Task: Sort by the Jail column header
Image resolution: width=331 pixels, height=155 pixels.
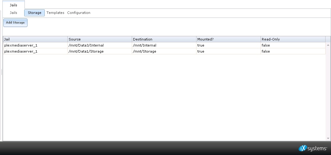Action: pos(35,39)
